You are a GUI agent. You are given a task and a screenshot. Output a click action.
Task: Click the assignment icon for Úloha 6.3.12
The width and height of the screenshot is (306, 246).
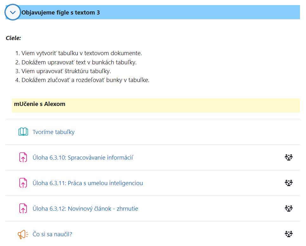[23, 208]
